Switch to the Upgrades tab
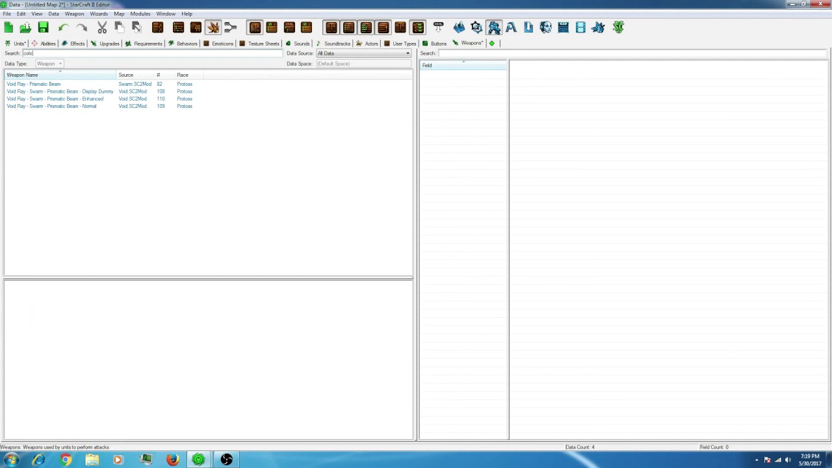Image resolution: width=832 pixels, height=468 pixels. pyautogui.click(x=105, y=44)
